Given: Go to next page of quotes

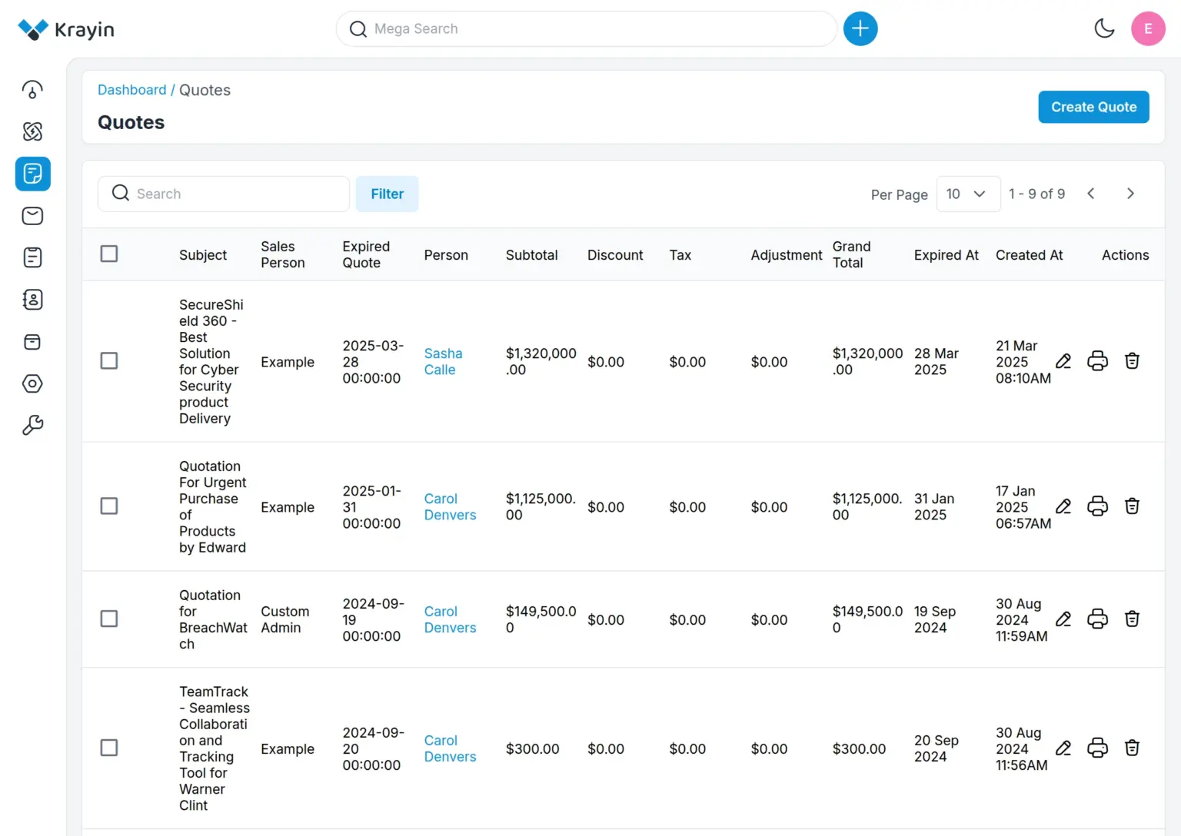Looking at the screenshot, I should [x=1130, y=194].
